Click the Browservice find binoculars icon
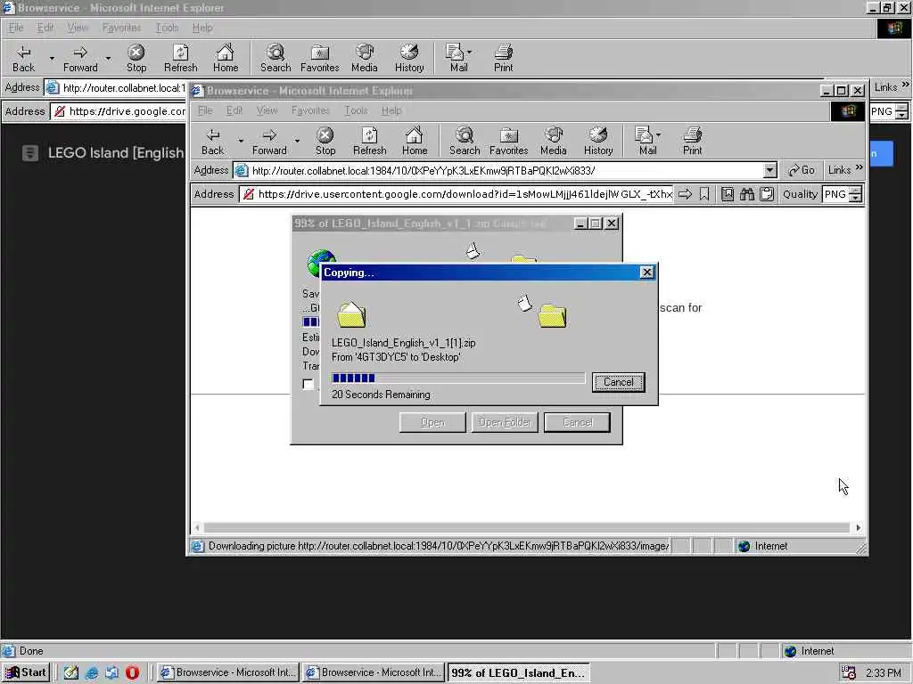913x684 pixels. pyautogui.click(x=747, y=194)
